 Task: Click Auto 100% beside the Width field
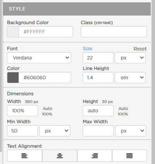[47, 111]
